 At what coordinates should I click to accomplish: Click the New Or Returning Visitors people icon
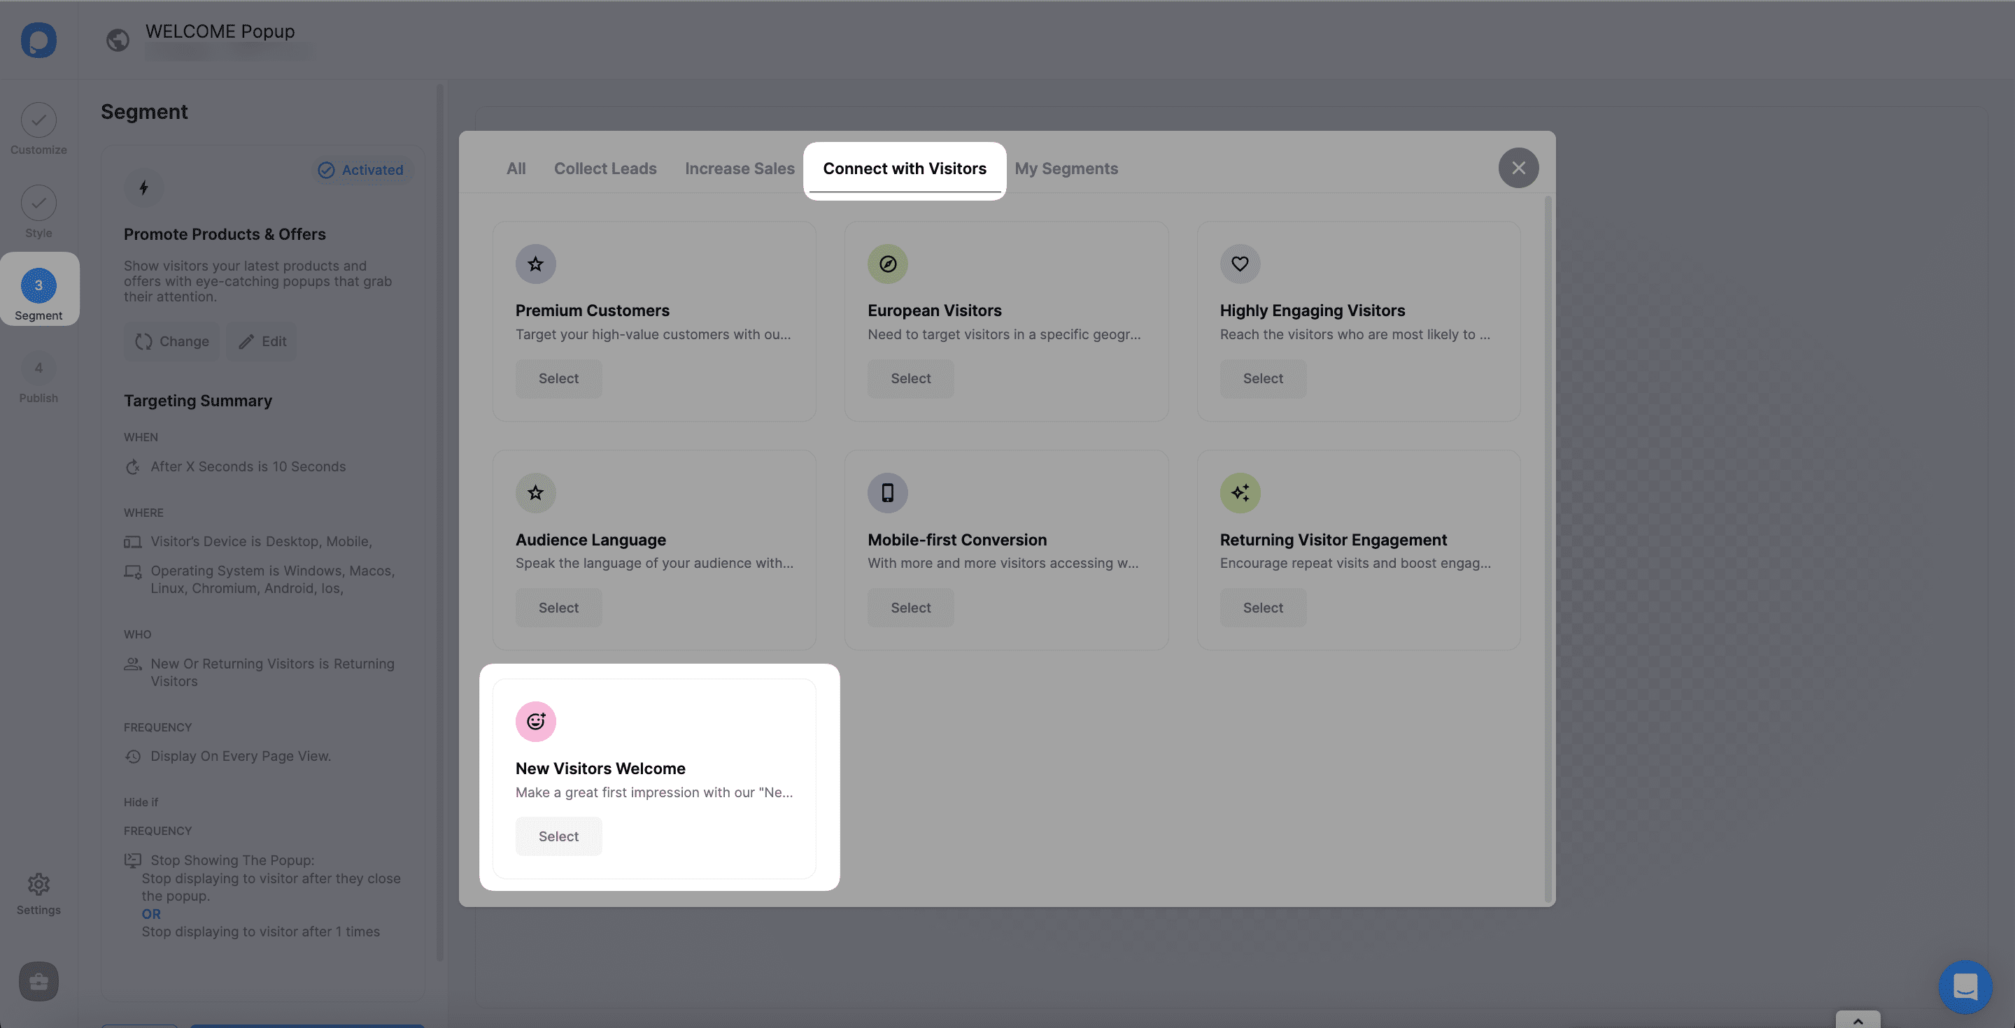coord(133,664)
